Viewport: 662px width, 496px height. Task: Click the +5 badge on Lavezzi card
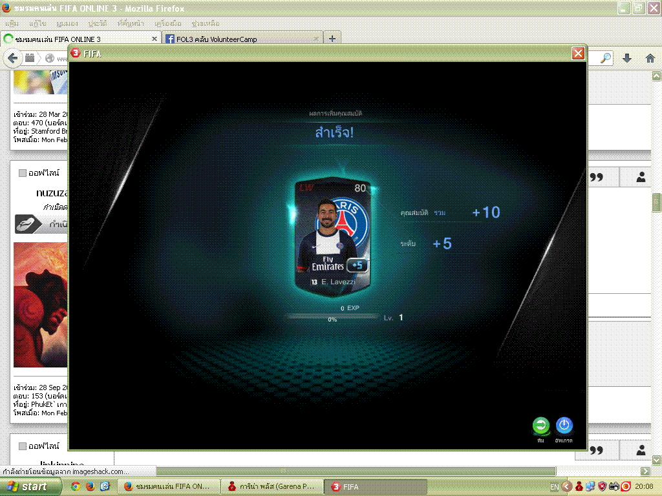(x=357, y=265)
